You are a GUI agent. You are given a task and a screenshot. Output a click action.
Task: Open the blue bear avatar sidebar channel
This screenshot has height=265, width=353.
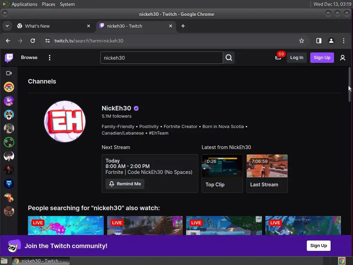9,184
